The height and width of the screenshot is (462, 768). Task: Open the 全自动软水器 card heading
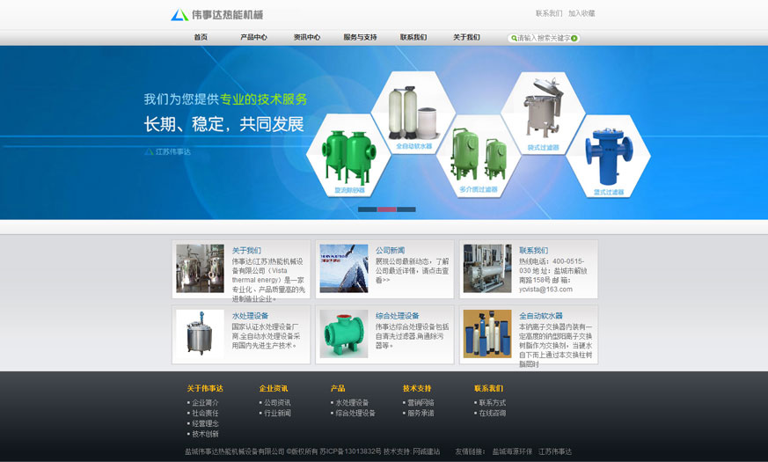[x=541, y=316]
